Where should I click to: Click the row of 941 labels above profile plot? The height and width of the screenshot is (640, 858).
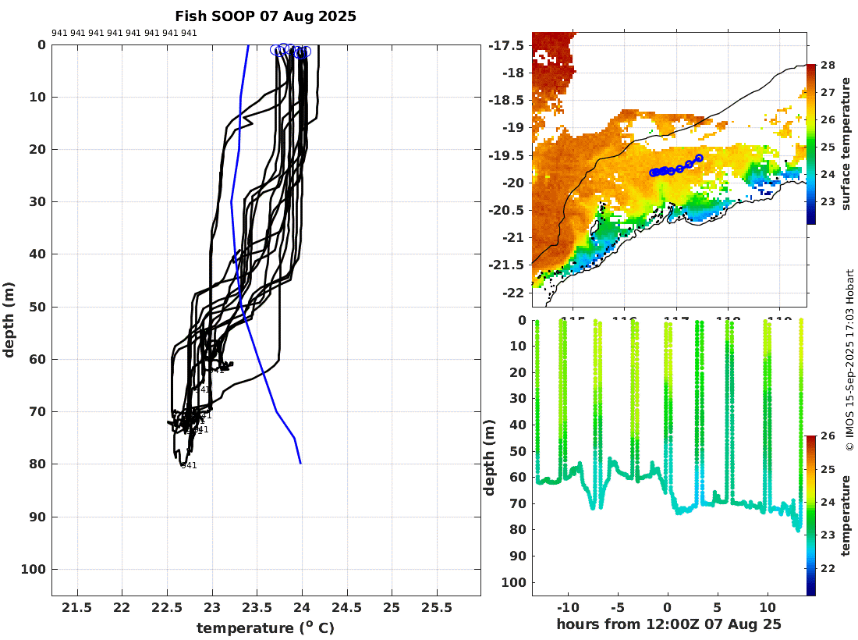[x=124, y=33]
